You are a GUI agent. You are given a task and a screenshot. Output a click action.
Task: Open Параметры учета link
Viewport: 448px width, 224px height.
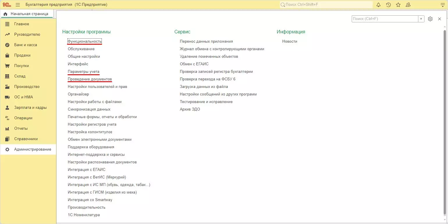(83, 72)
